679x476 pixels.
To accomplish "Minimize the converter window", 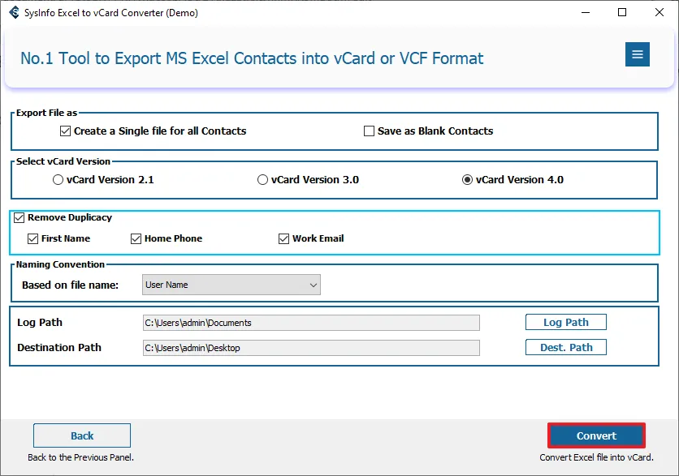I will (x=584, y=12).
